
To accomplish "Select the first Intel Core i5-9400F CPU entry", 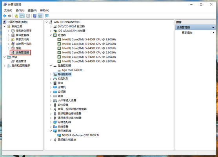I will [89, 40].
